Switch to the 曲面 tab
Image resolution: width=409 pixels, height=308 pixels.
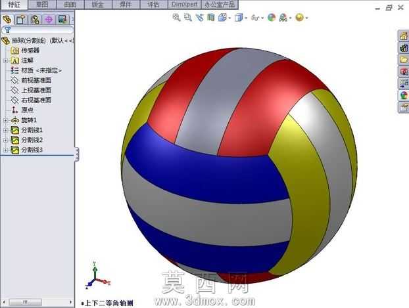tap(70, 5)
